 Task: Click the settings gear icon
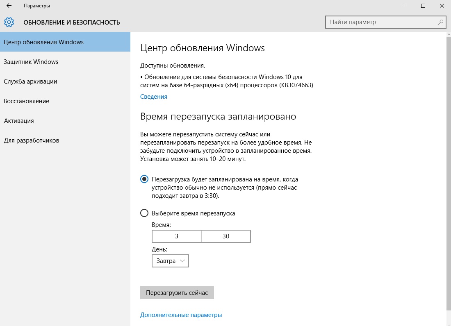(9, 22)
